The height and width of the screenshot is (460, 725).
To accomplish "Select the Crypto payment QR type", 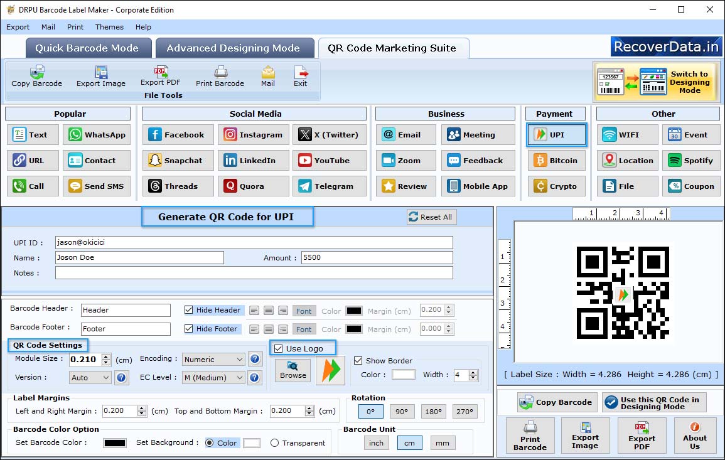I will (x=557, y=186).
